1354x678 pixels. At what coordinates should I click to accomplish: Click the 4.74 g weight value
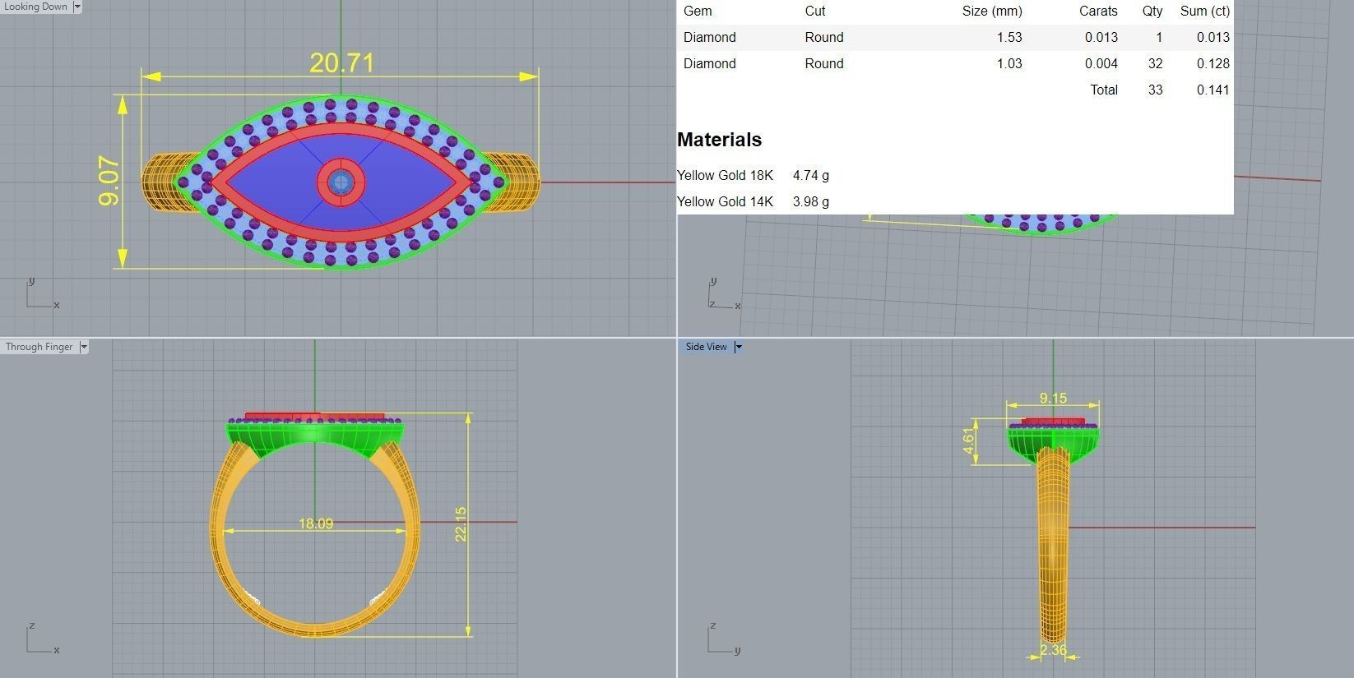point(811,175)
